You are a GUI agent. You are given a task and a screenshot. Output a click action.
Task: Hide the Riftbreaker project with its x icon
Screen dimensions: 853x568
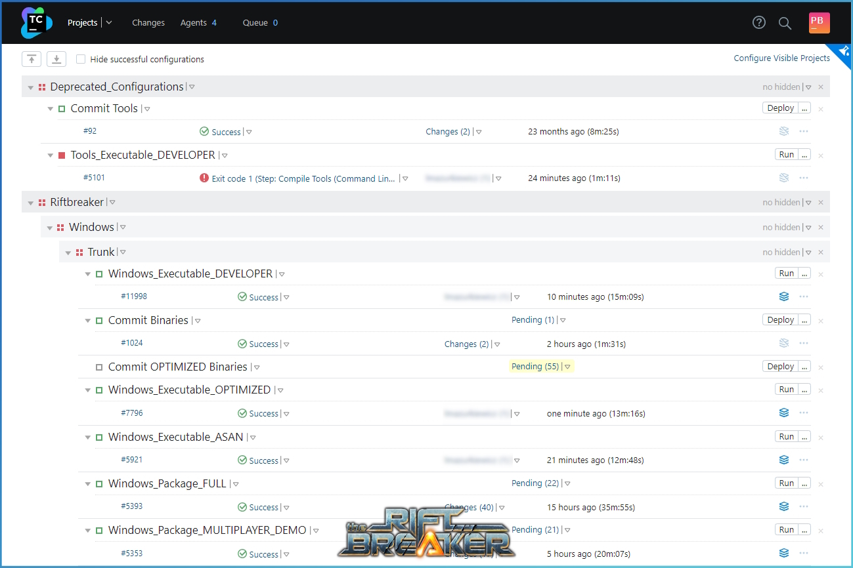[821, 202]
